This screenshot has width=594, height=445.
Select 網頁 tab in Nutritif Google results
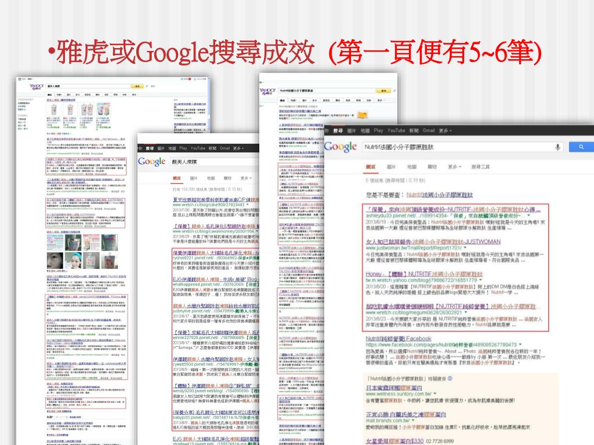click(x=370, y=166)
